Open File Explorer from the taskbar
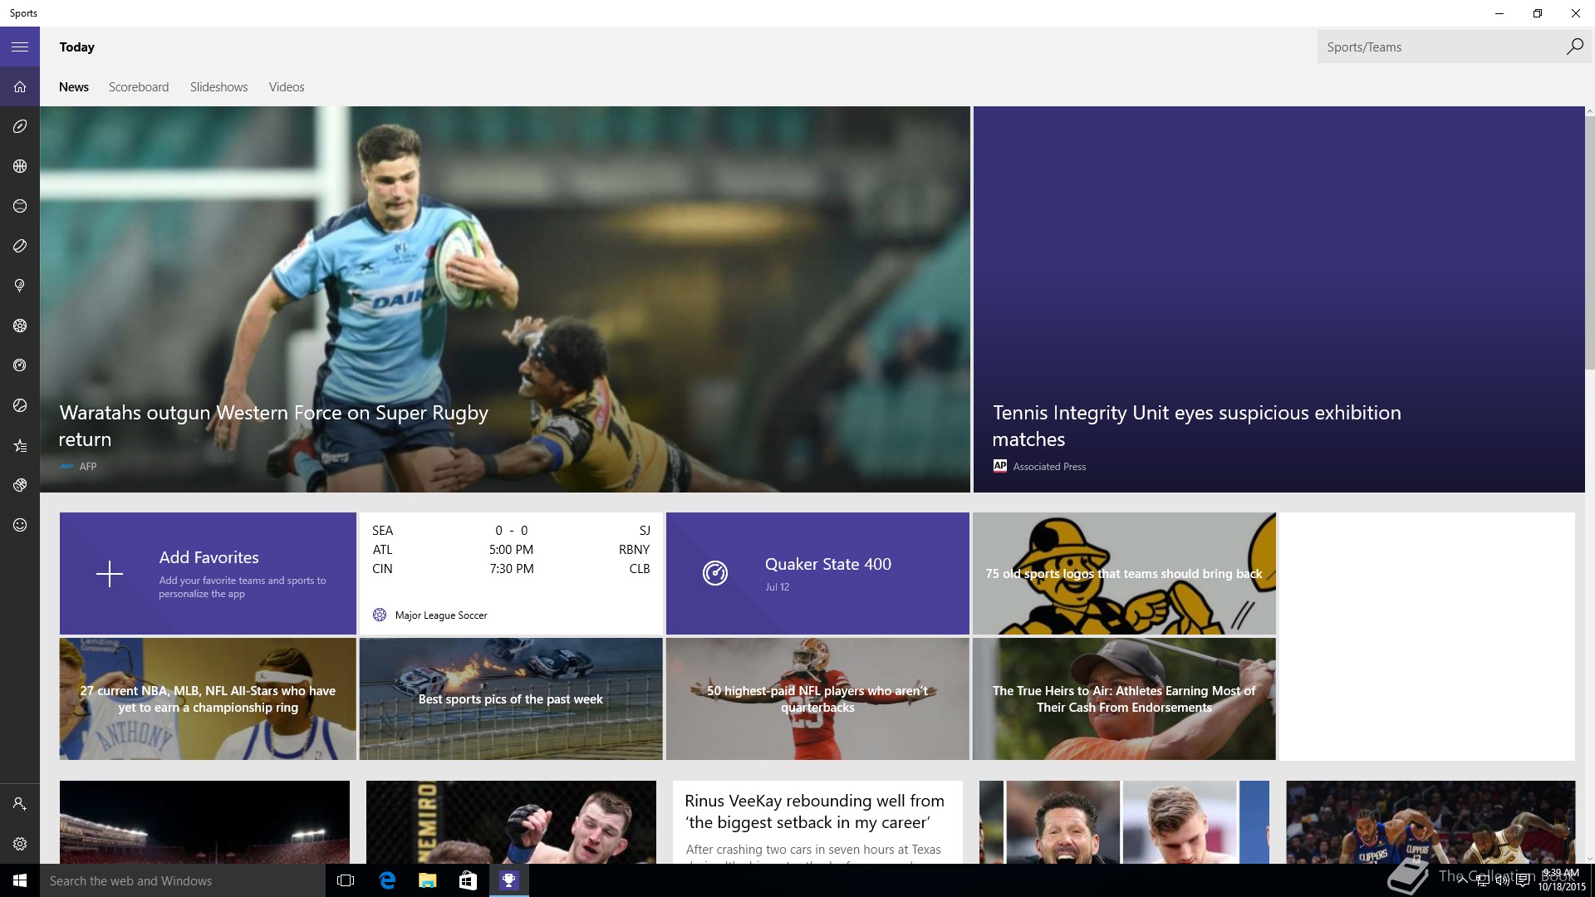 point(427,880)
